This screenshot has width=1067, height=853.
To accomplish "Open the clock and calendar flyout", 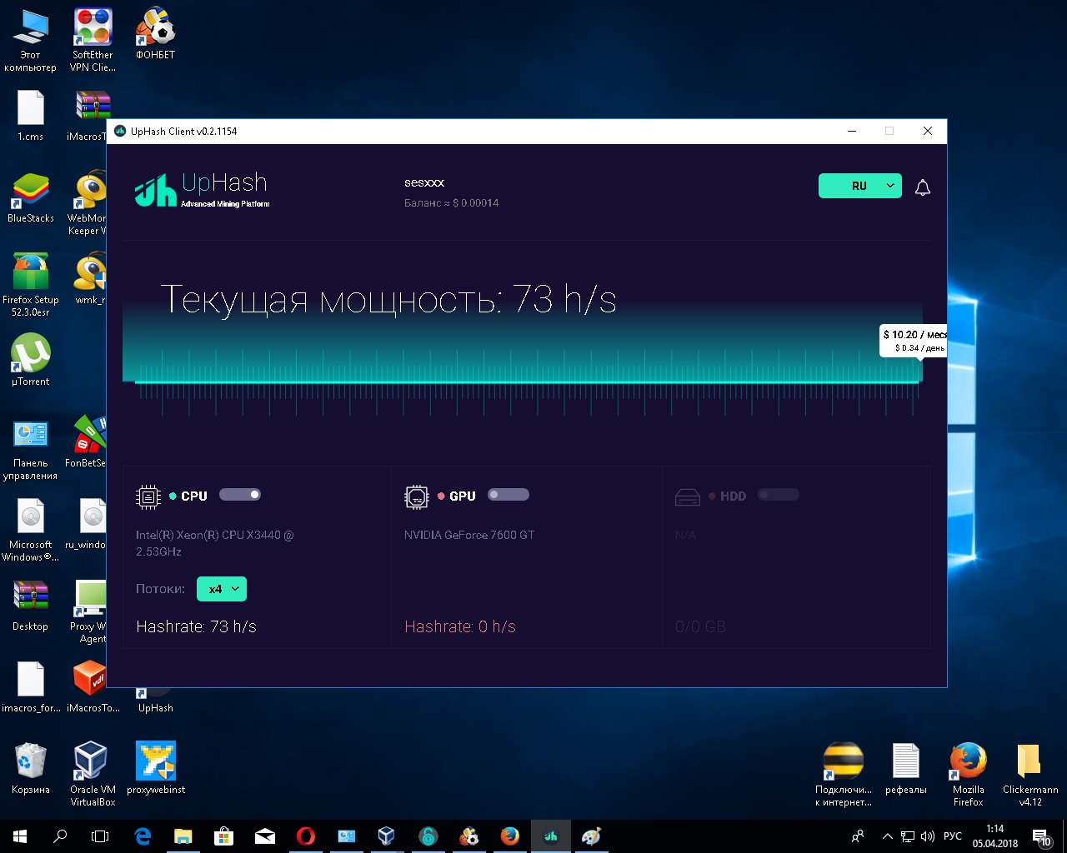I will (995, 836).
